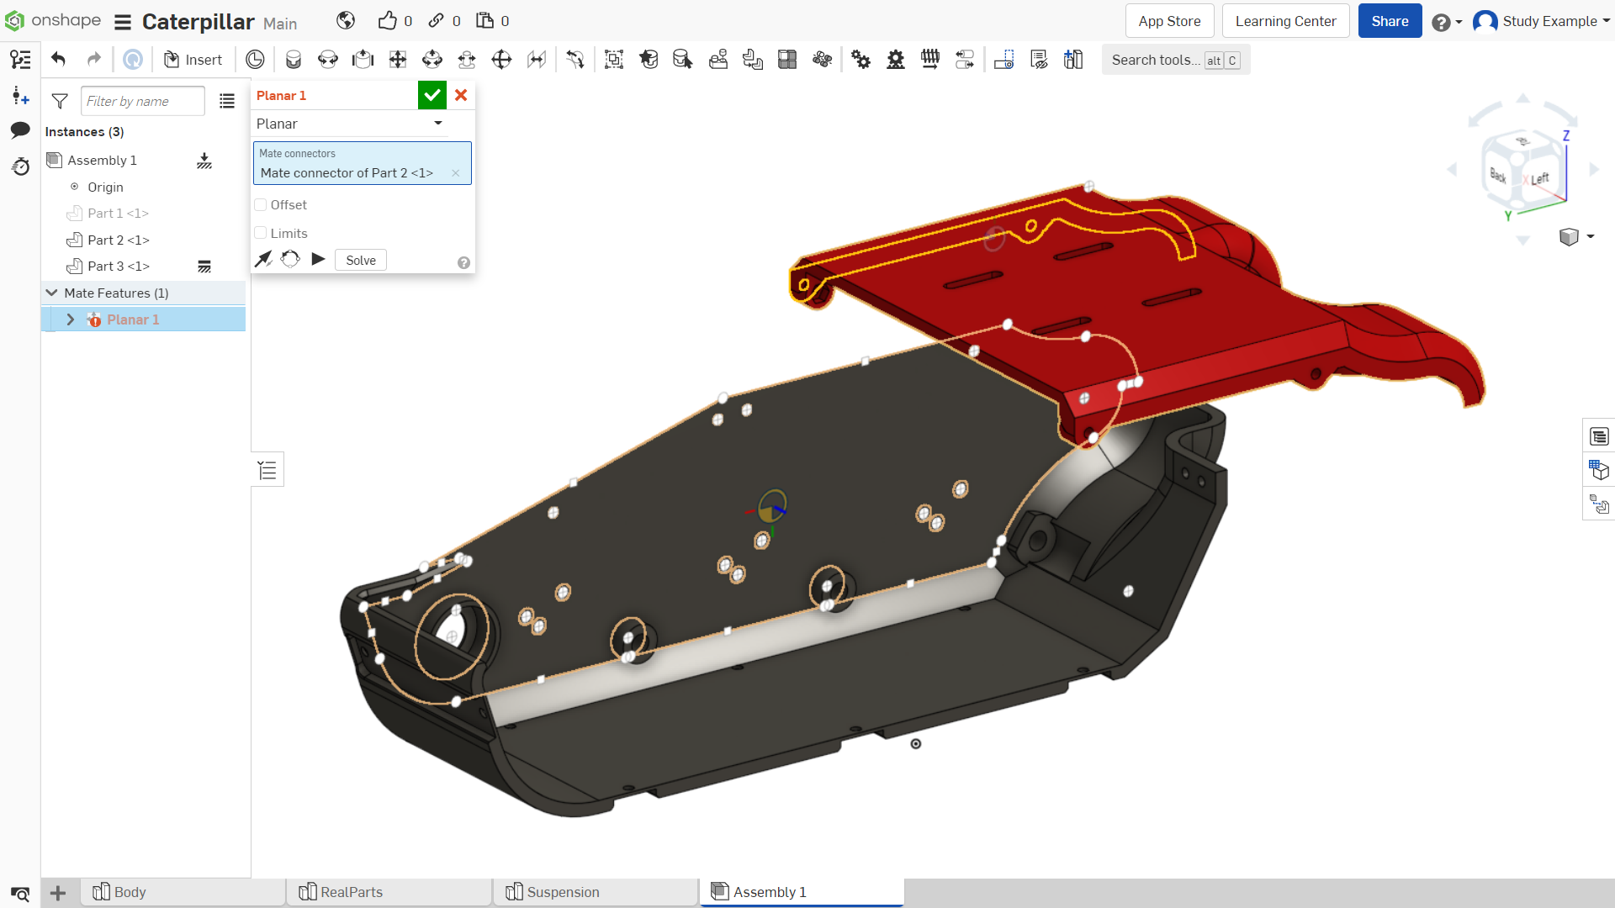The height and width of the screenshot is (908, 1615).
Task: Select the Rack and pinion relation tool
Action: click(x=896, y=60)
